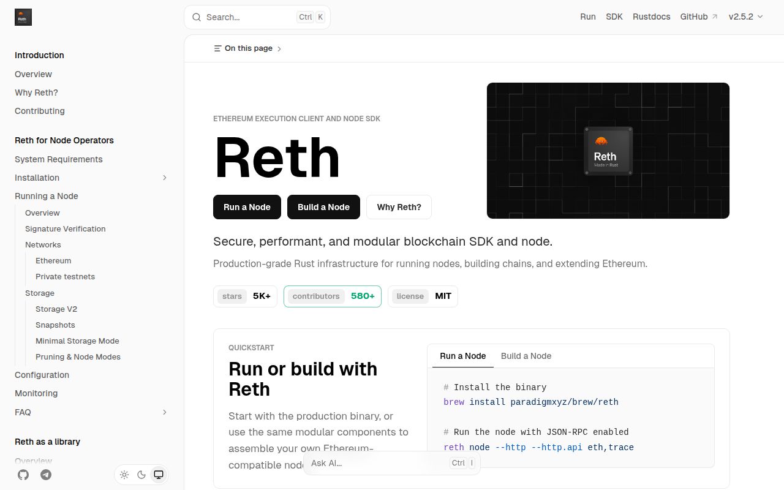Open System Requirements in the sidebar
The width and height of the screenshot is (784, 490).
[x=59, y=159]
